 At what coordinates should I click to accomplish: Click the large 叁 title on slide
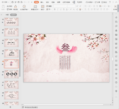click(65, 47)
